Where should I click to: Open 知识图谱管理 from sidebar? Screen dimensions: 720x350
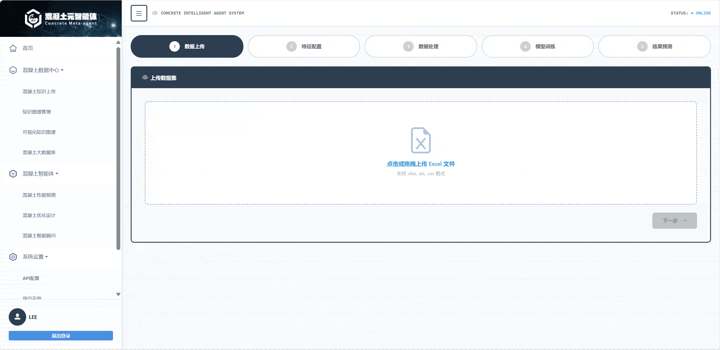point(37,112)
